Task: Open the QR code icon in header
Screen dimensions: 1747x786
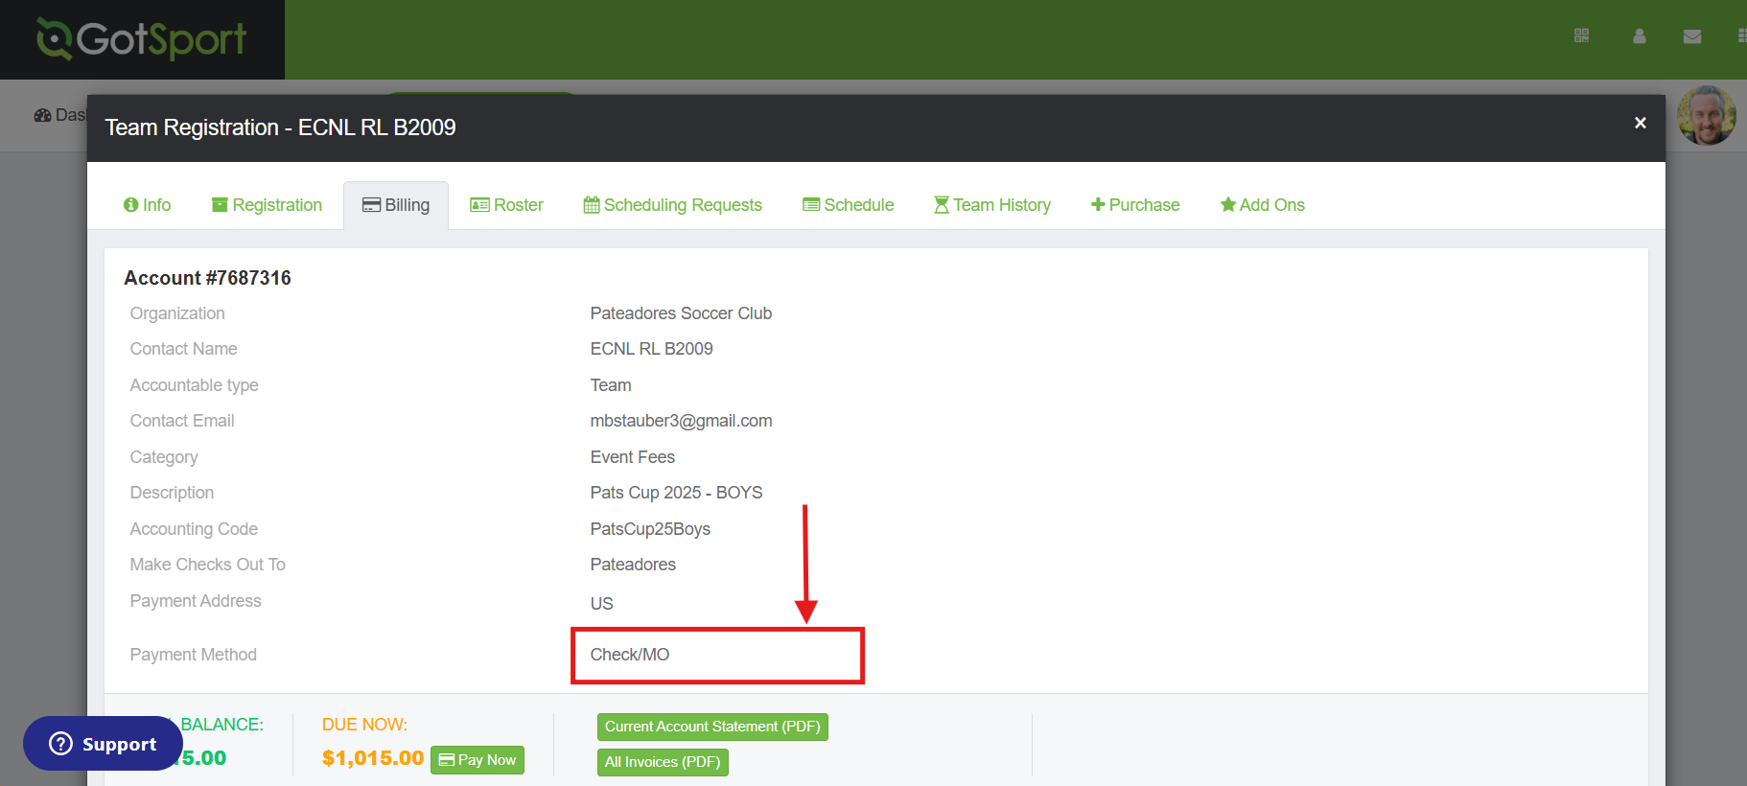Action: point(1582,36)
